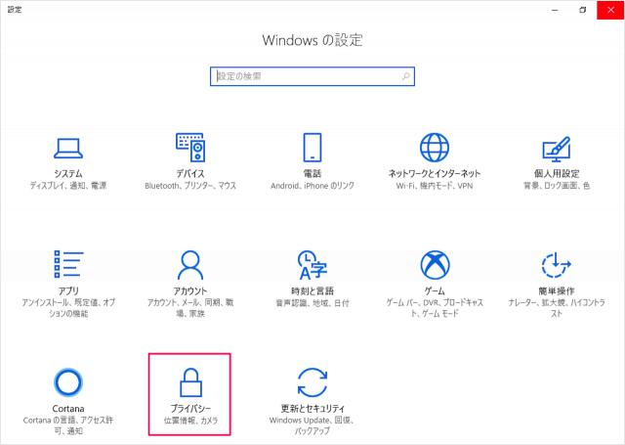Click 'Windows Update、回復、バックアップ' description
Screen dimensions: 625x445
(312, 425)
